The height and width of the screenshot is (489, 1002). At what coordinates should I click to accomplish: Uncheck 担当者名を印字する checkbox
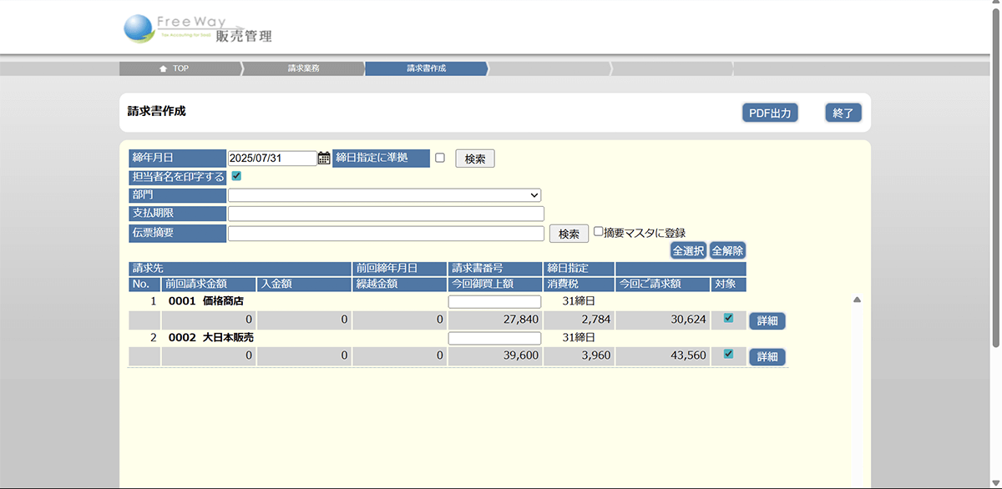236,176
